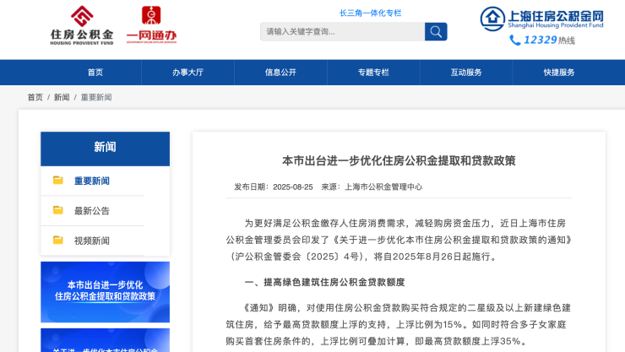Viewport: 625px width, 352px height.
Task: Open the 长三角一体化专栏 link
Action: click(x=370, y=14)
